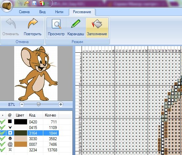Select the Карандаш pencil tool
Image resolution: width=182 pixels, height=155 pixels.
[x=76, y=28]
